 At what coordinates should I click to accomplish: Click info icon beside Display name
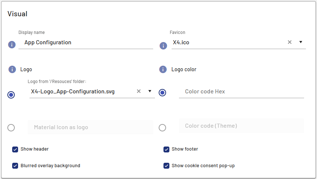click(12, 45)
